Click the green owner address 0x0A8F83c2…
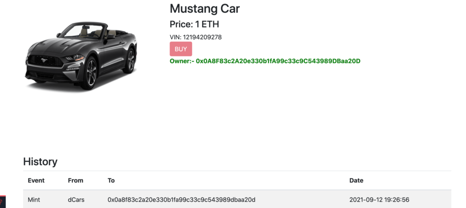Screen dimensions: 466x208 click(x=278, y=61)
